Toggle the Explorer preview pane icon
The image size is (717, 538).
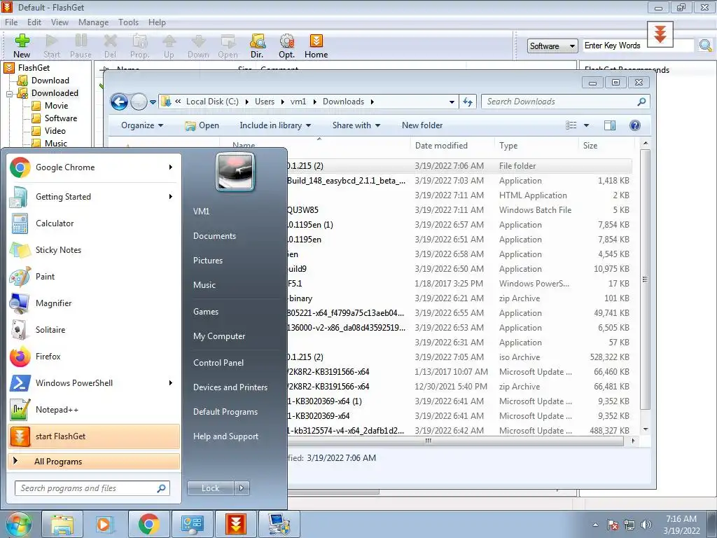610,125
